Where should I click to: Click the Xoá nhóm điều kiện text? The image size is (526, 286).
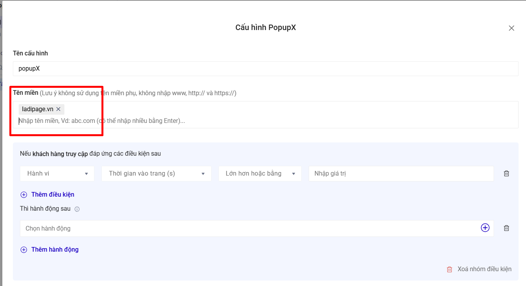tap(484, 269)
